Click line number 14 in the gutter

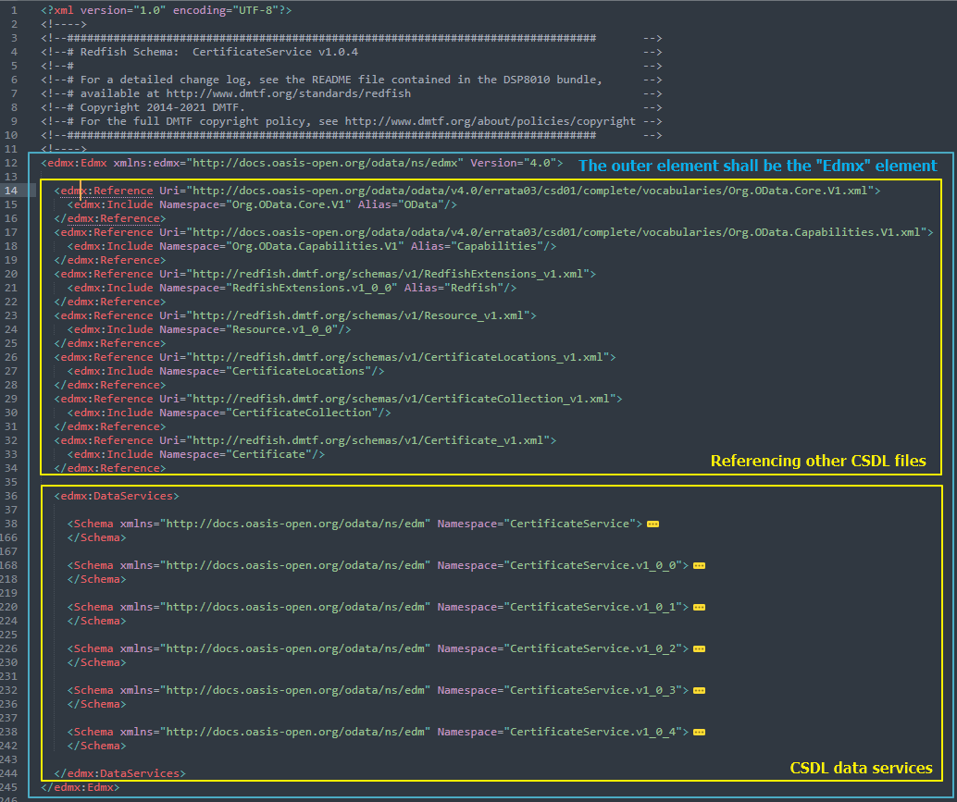tap(11, 191)
